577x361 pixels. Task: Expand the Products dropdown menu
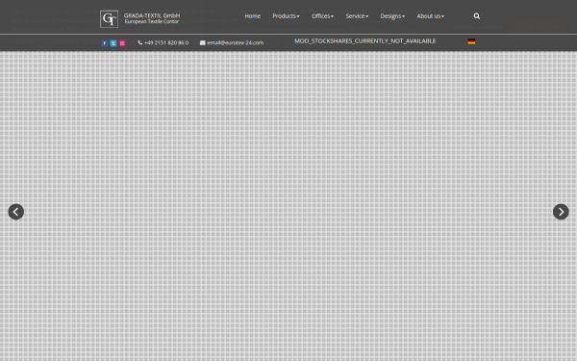click(286, 16)
